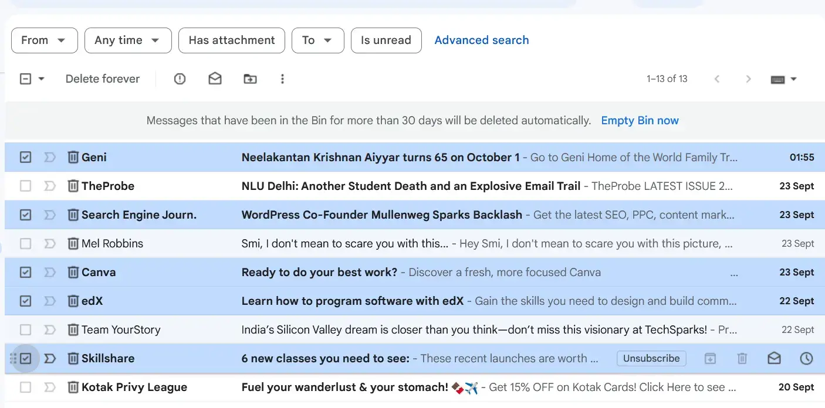Toggle importance marker on Search Engine Journ. email
825x408 pixels.
tap(50, 215)
